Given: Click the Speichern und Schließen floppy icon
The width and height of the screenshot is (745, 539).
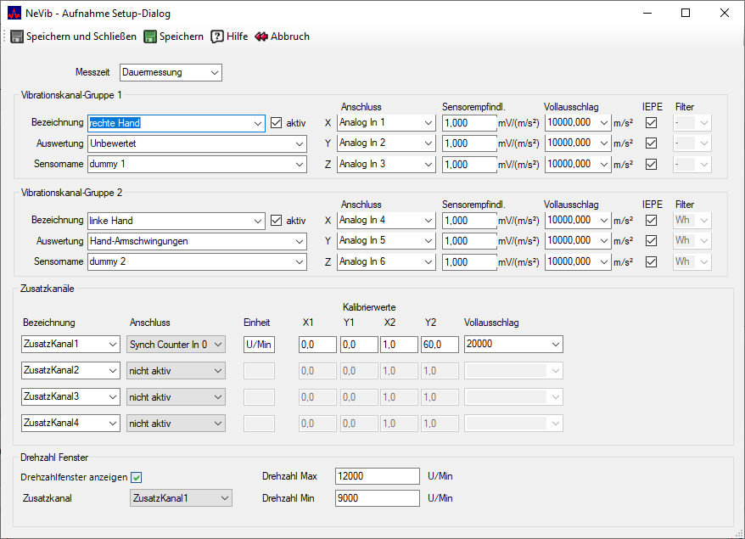Looking at the screenshot, I should (16, 36).
